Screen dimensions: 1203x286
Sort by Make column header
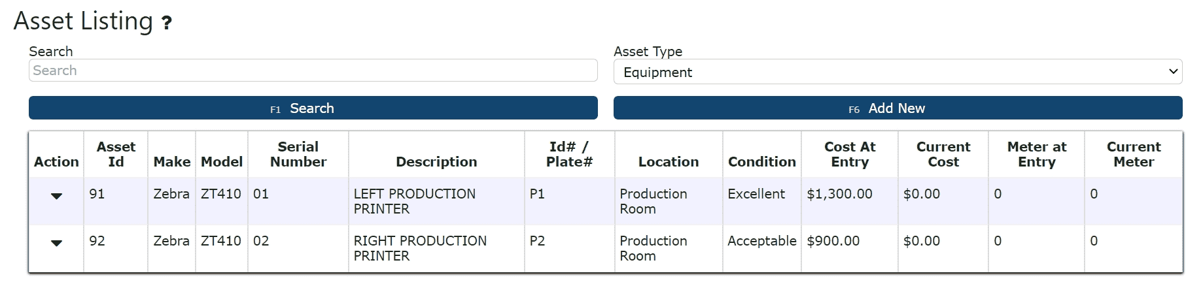[171, 161]
